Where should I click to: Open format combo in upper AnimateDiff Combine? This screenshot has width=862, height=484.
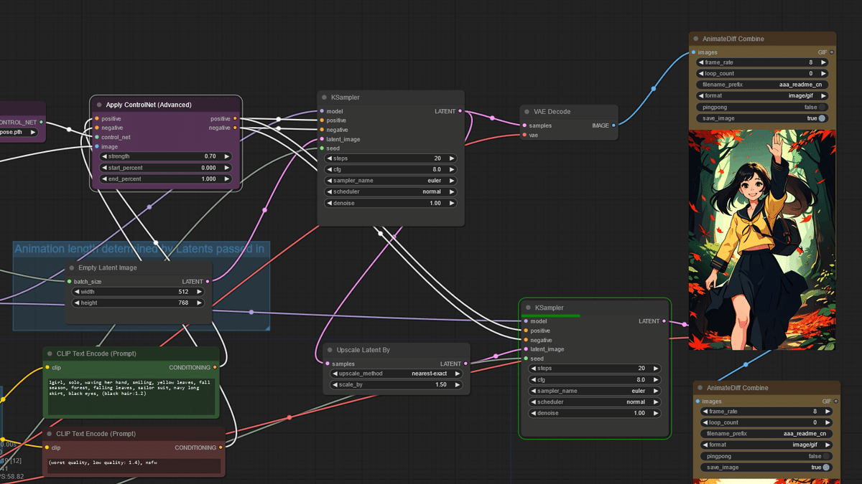(762, 95)
